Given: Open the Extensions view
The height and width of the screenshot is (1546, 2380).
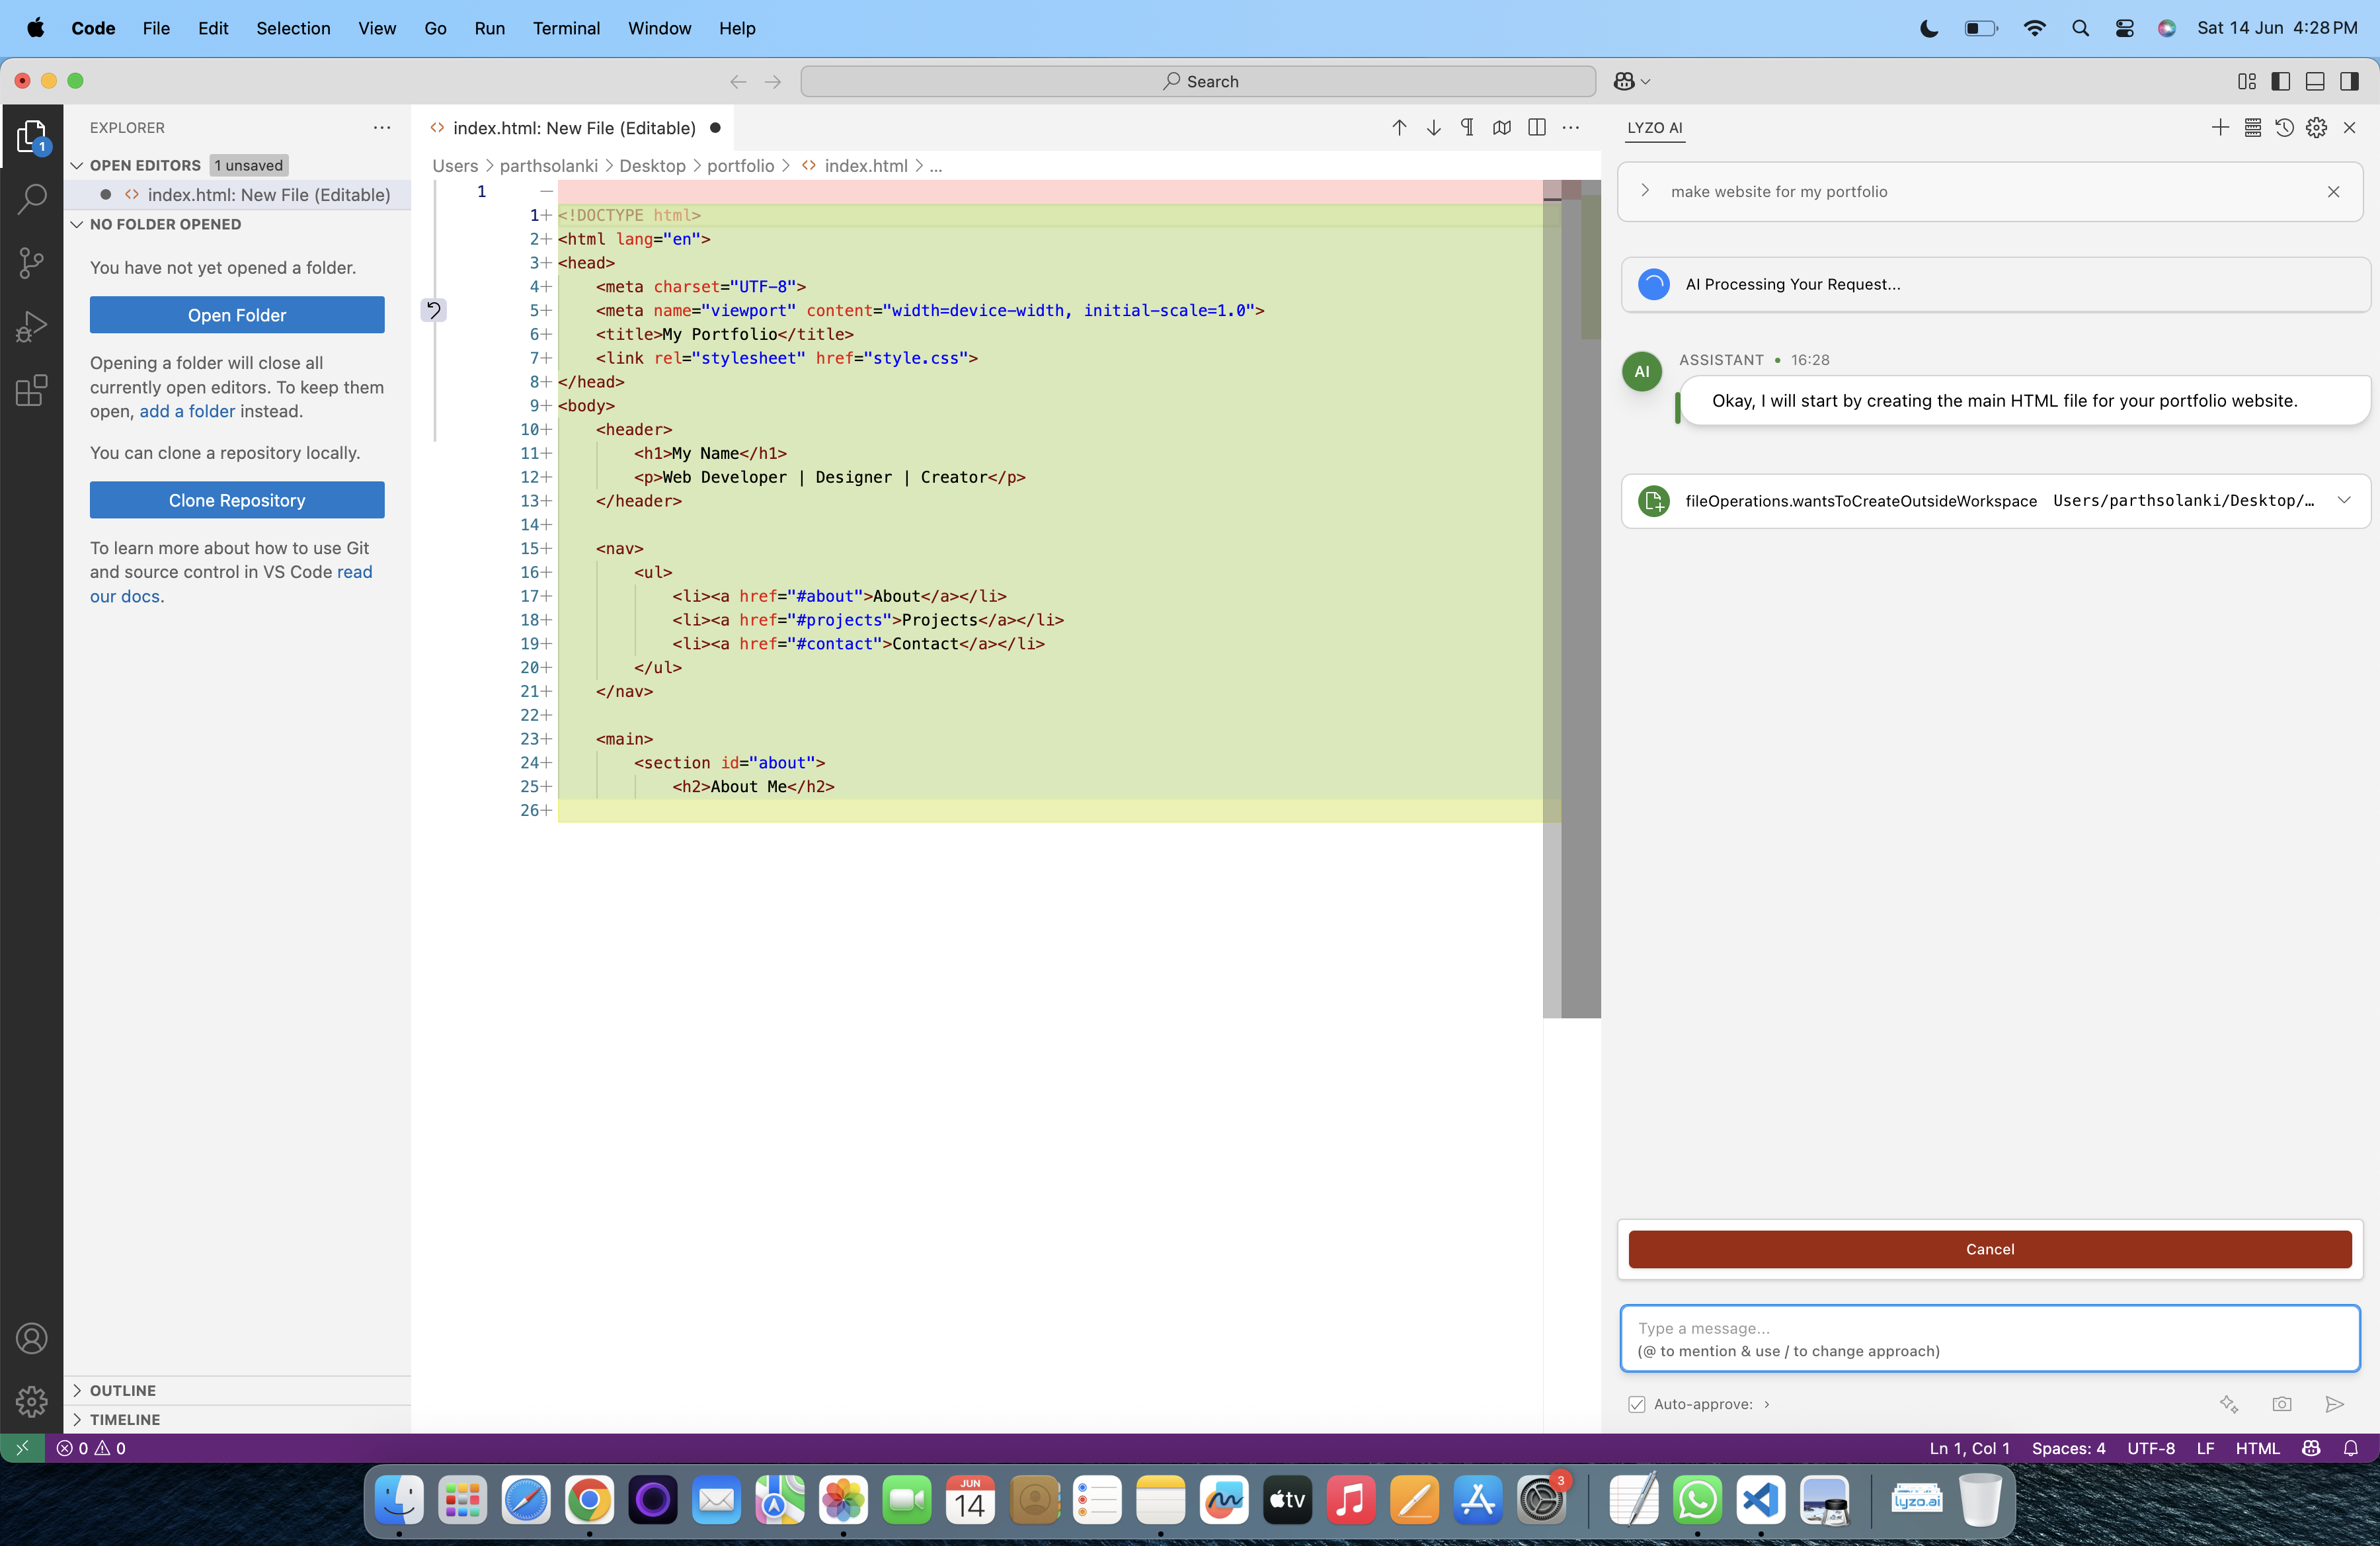Looking at the screenshot, I should [x=32, y=390].
